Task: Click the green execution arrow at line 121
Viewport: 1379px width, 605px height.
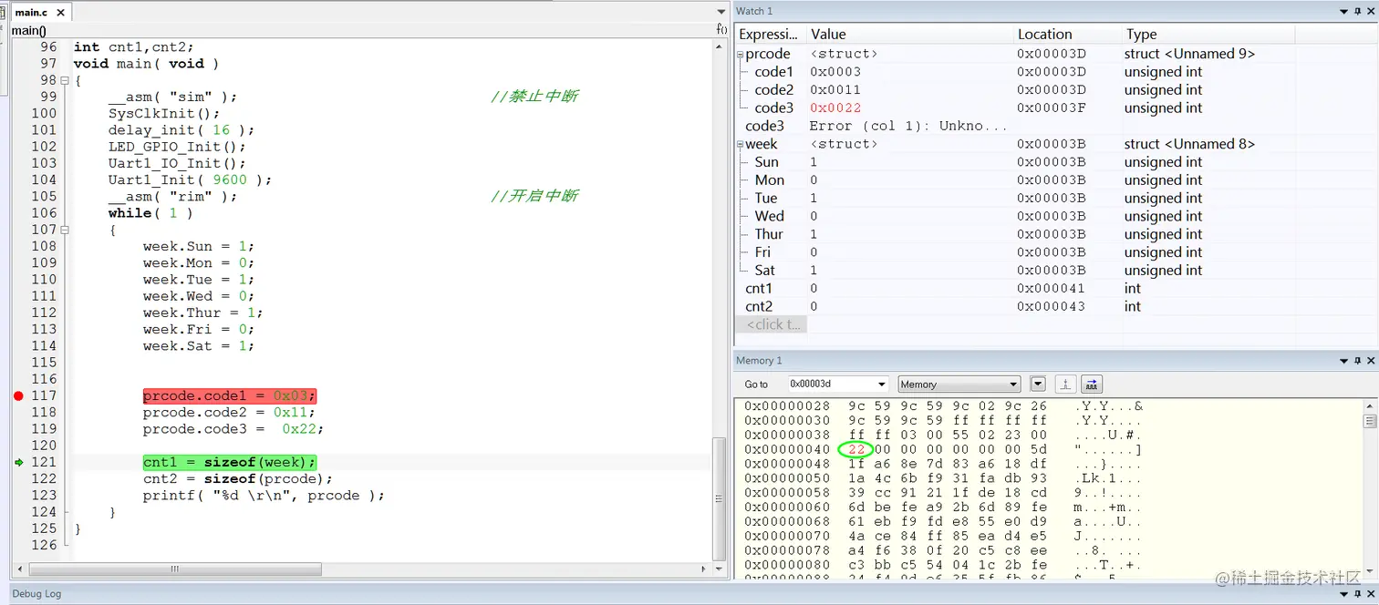Action: click(19, 463)
